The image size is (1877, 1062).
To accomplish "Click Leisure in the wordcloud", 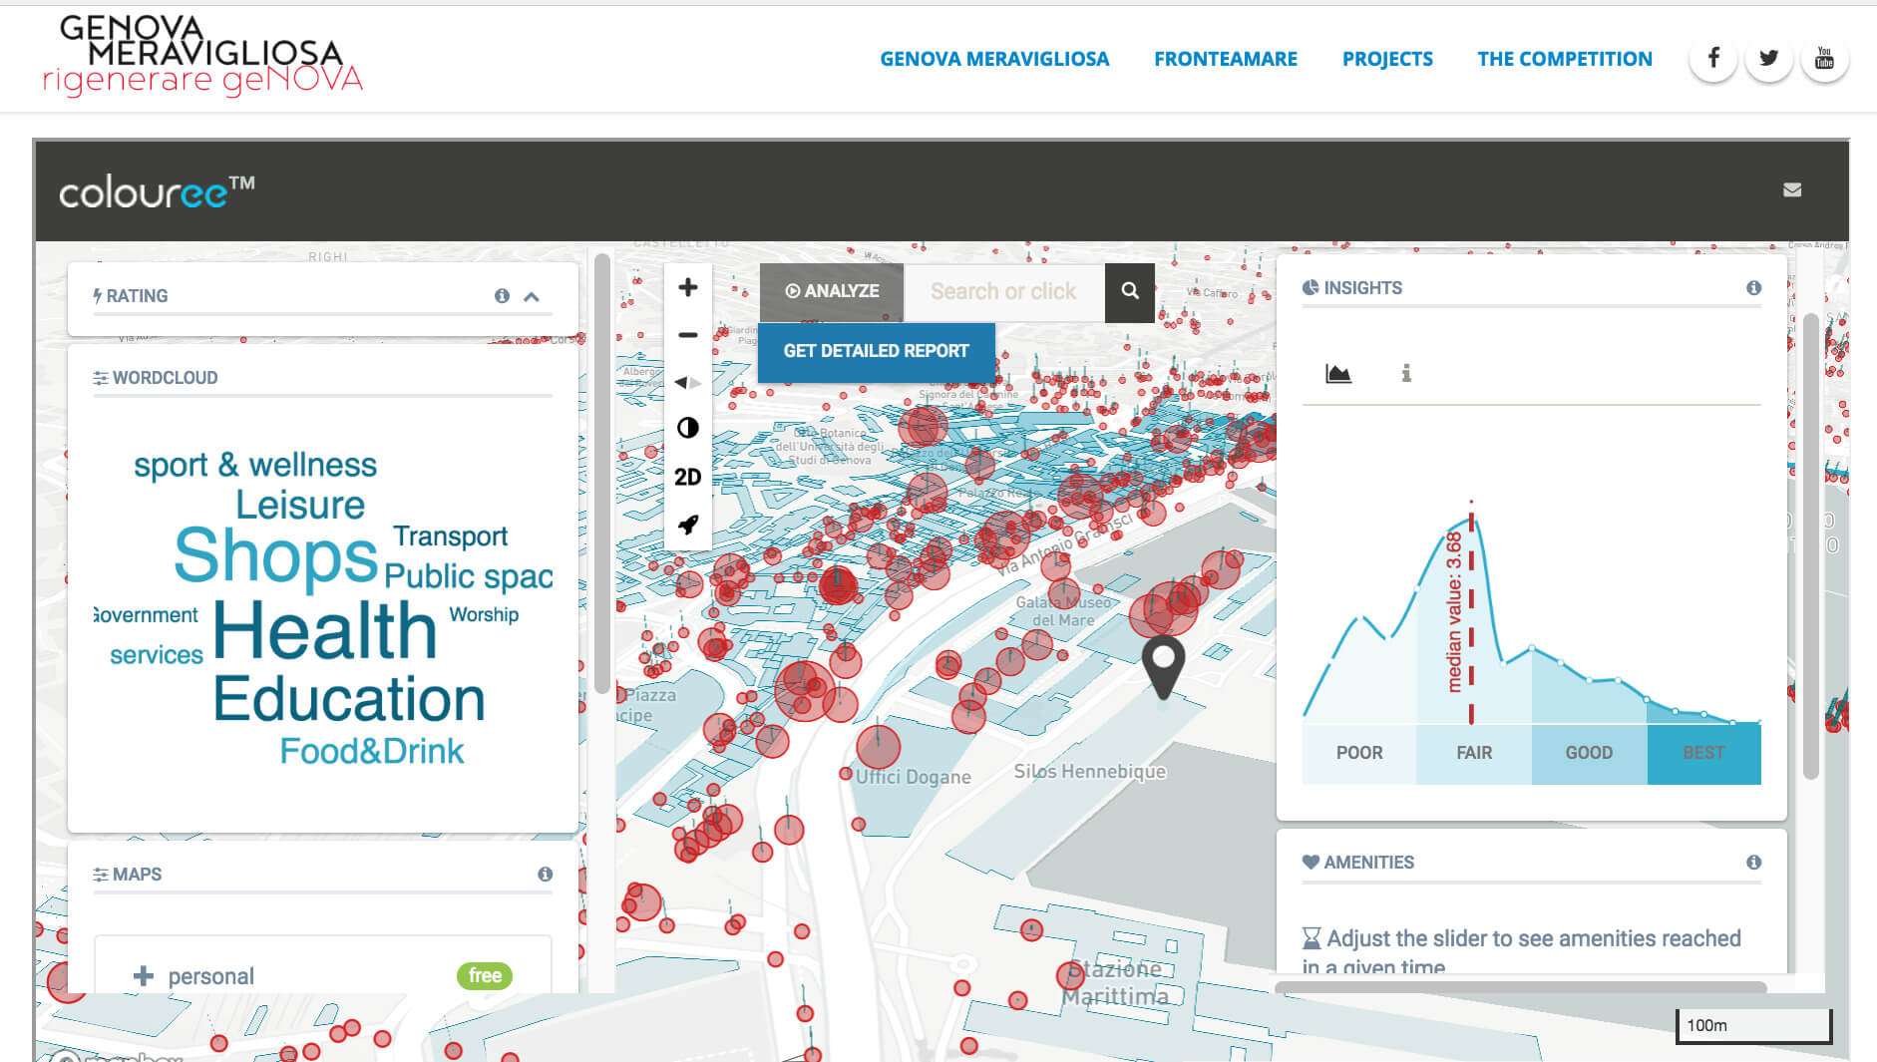I will 300,505.
